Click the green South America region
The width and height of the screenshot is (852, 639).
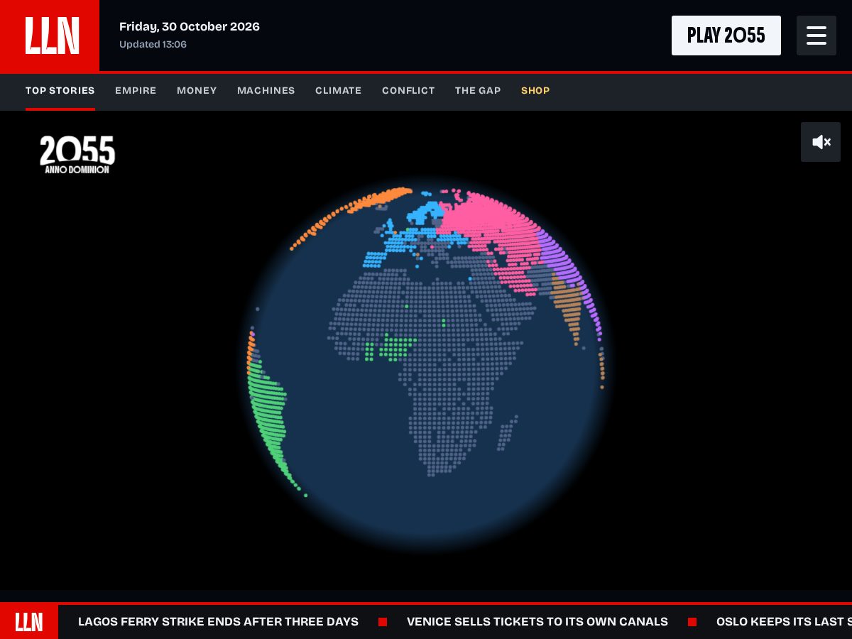pyautogui.click(x=268, y=419)
